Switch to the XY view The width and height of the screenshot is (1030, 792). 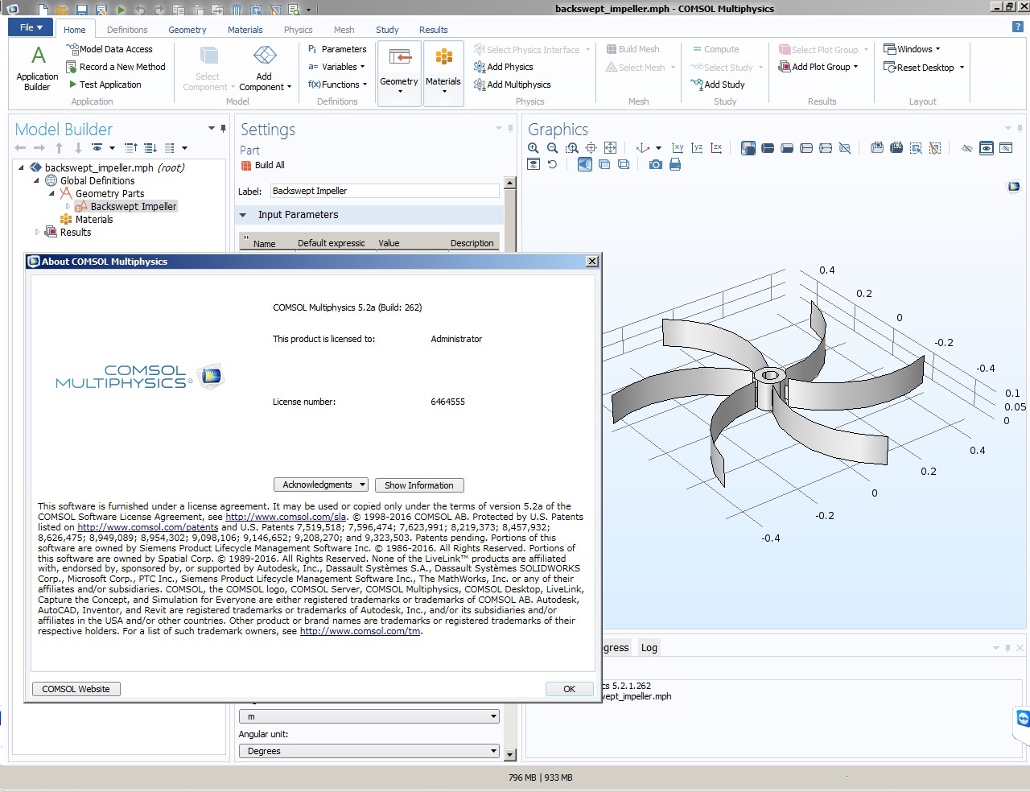(x=678, y=148)
